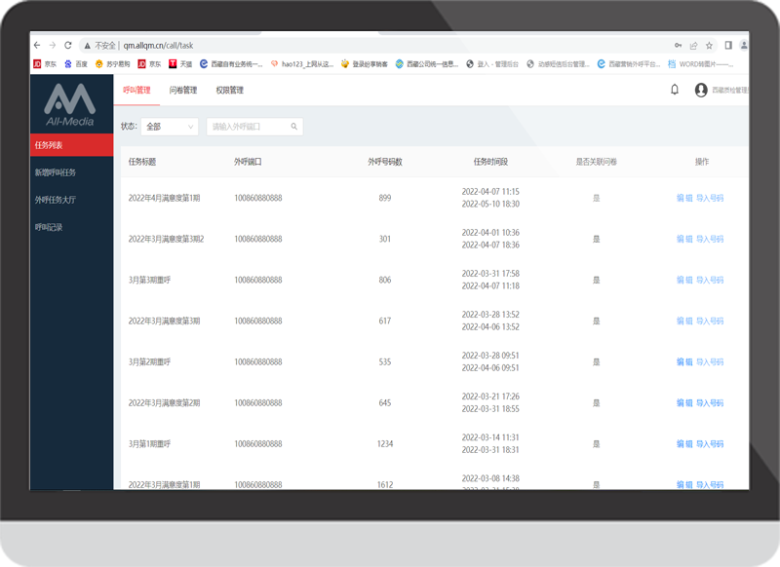
Task: Open the hao123 bookmark
Action: point(302,64)
